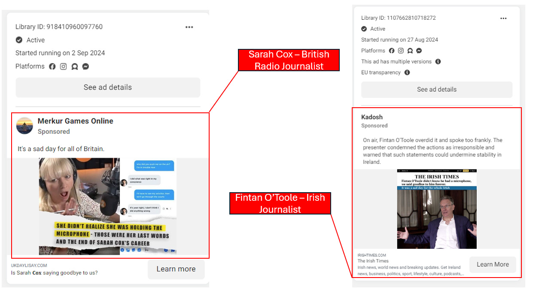This screenshot has width=533, height=296.
Task: Click Instagram platform icon on Merkur Games ad
Action: click(x=64, y=66)
